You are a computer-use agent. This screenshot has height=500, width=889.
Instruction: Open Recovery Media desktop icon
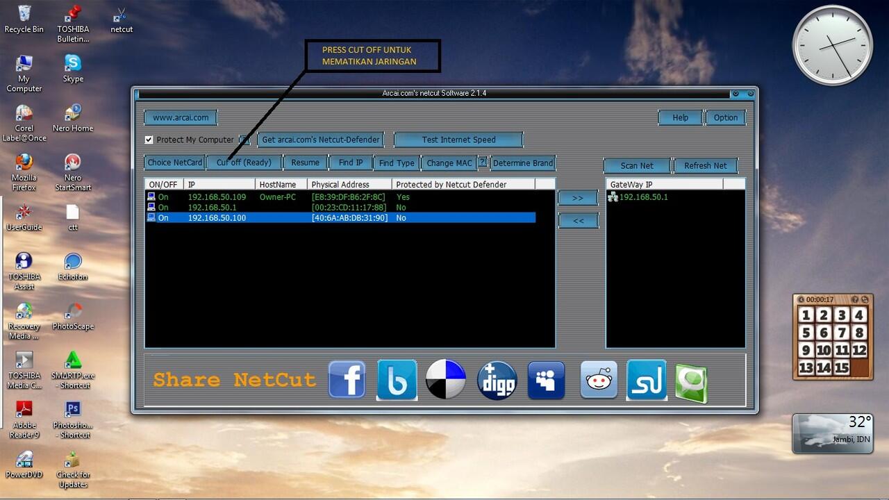pyautogui.click(x=24, y=320)
